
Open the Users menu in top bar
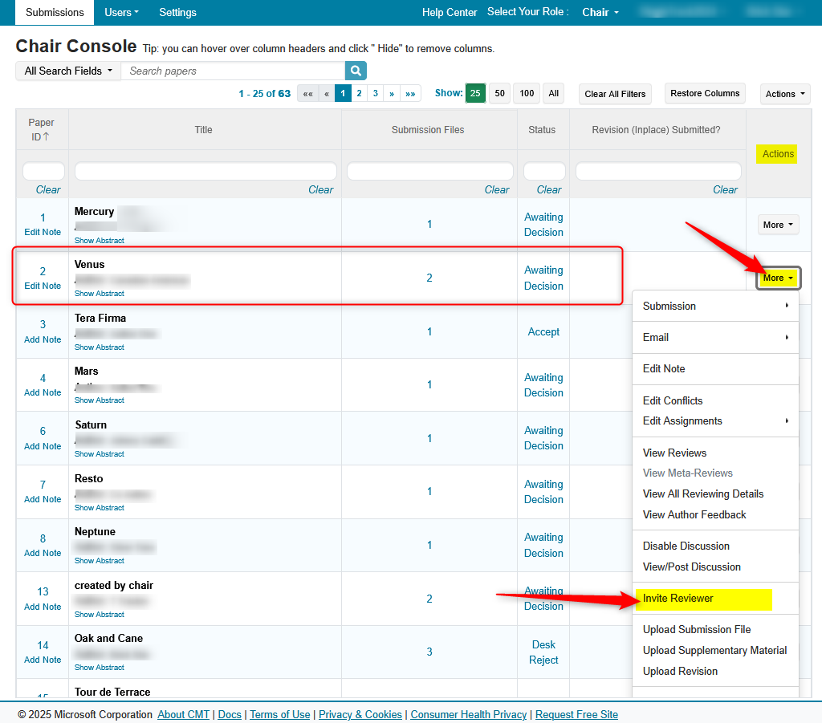click(x=121, y=12)
